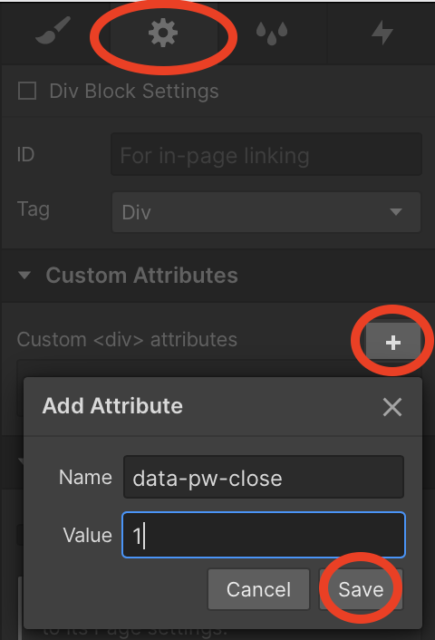Image resolution: width=435 pixels, height=640 pixels.
Task: Click the Add Attribute dialog title
Action: pyautogui.click(x=112, y=406)
